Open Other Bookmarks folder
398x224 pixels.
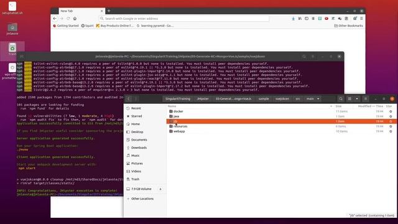click(x=348, y=26)
